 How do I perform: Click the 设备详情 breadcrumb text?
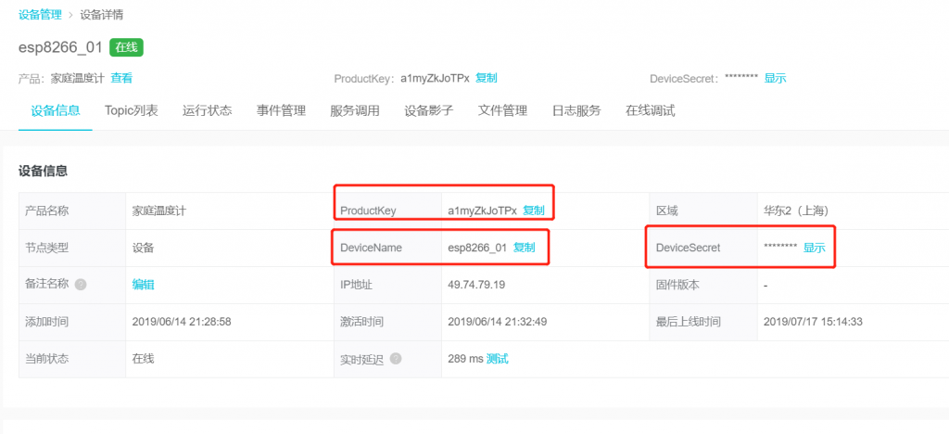pos(102,15)
